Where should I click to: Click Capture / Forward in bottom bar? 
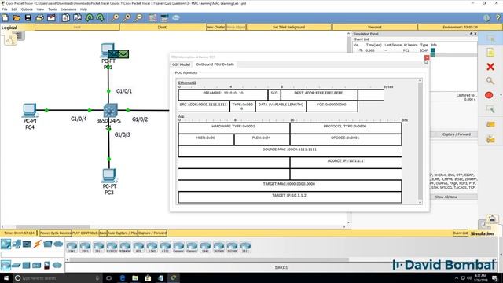click(x=152, y=233)
